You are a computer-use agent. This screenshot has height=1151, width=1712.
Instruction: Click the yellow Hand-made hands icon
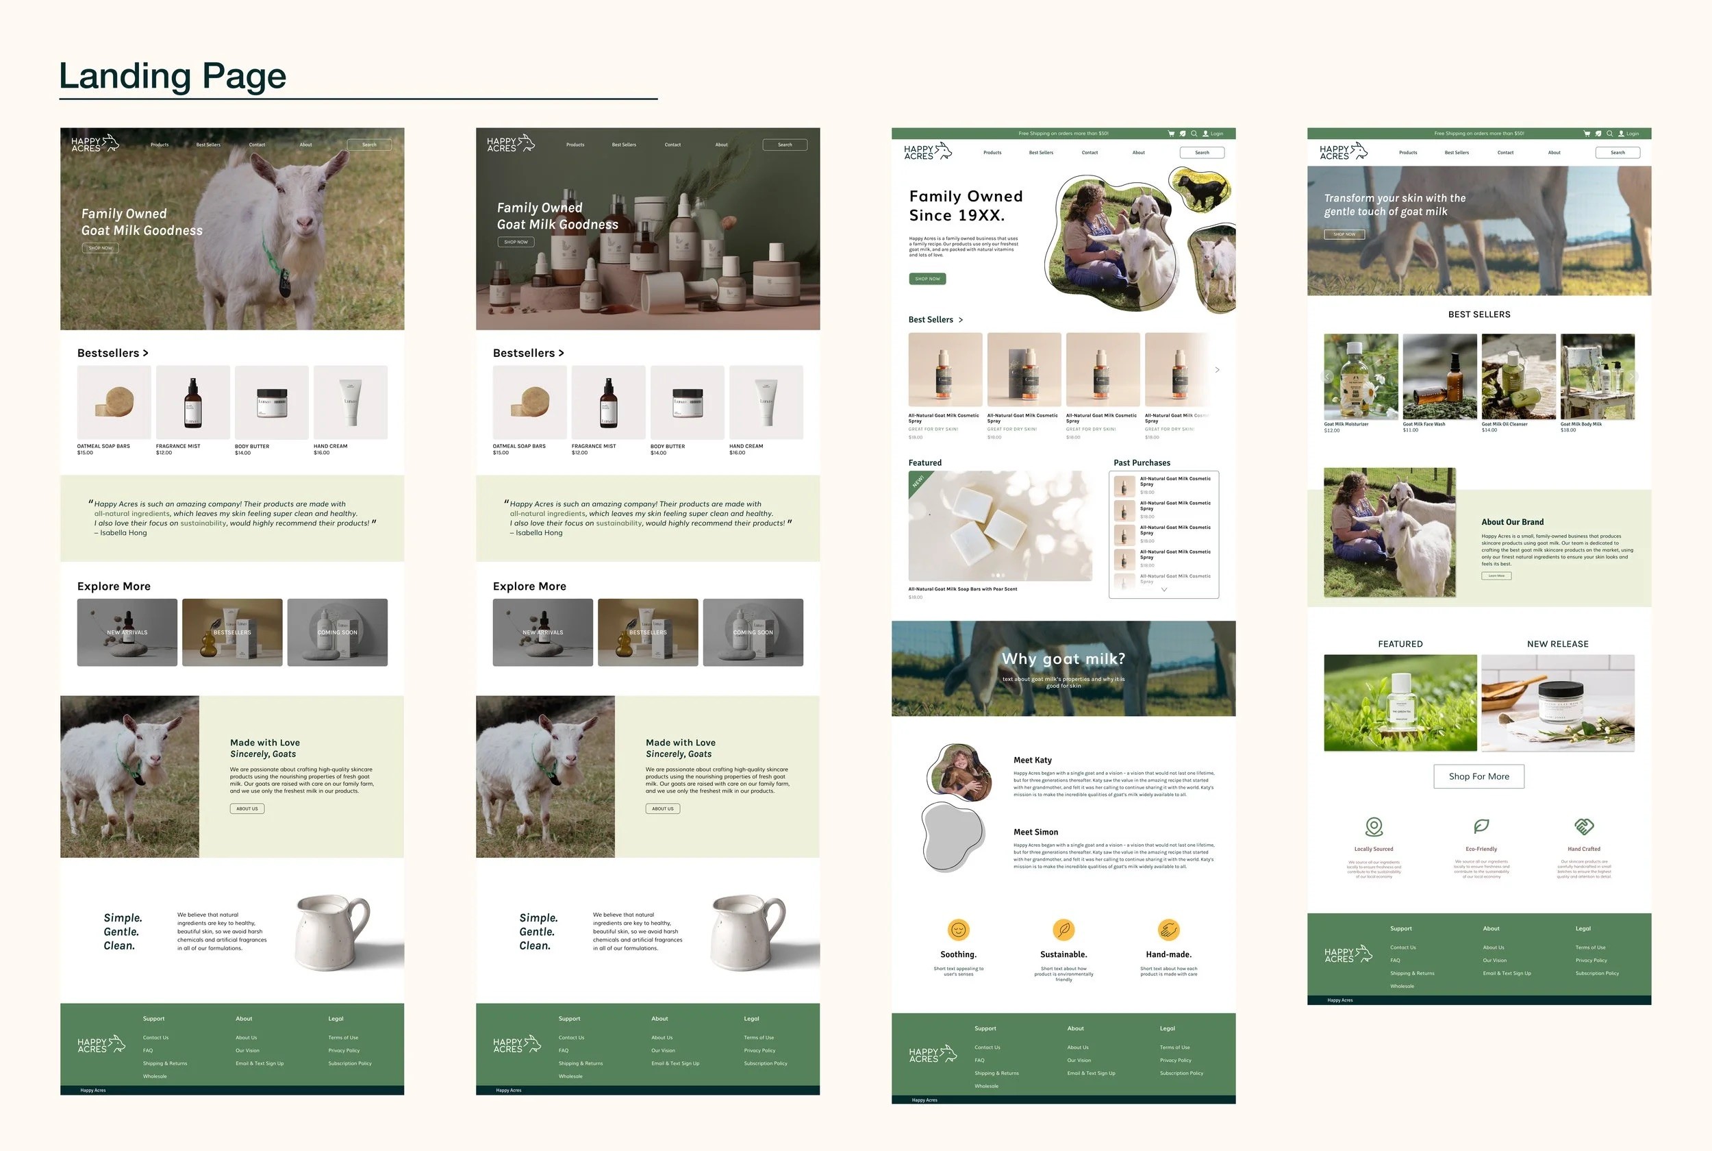click(1168, 930)
